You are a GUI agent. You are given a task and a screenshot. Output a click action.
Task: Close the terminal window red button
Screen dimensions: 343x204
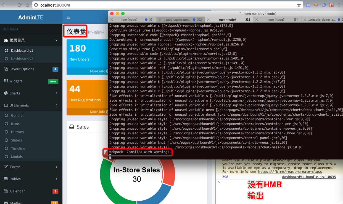tap(112, 13)
